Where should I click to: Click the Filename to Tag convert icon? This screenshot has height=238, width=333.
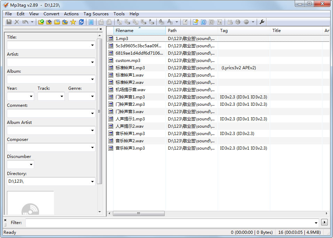(x=127, y=22)
